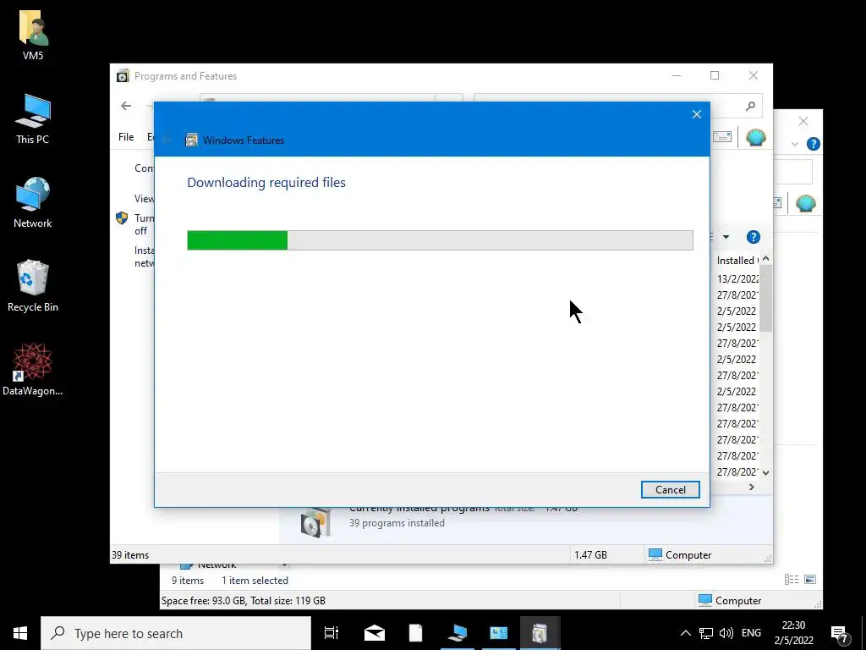Open the VM5 user folder on desktop
Viewport: 866px width, 650px height.
(33, 36)
